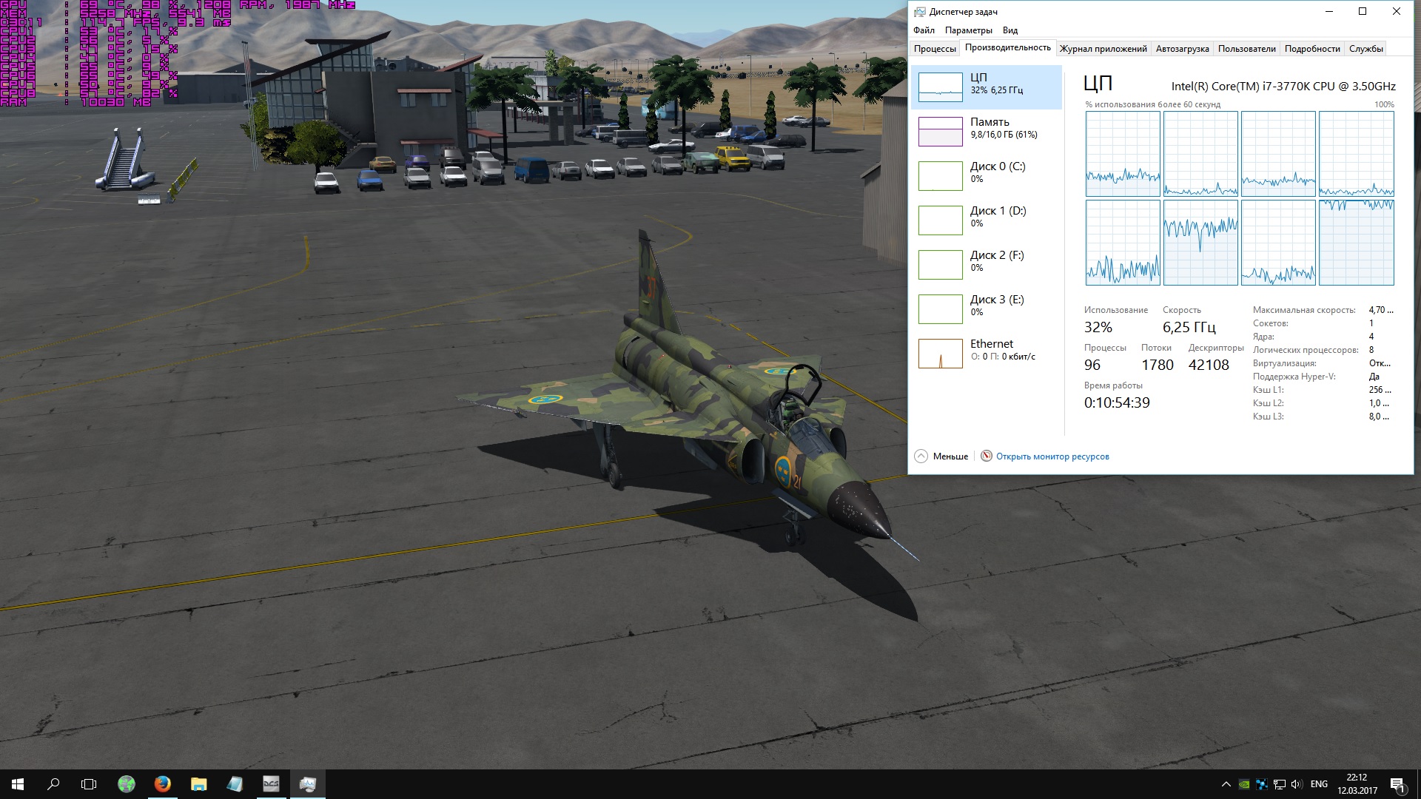The width and height of the screenshot is (1421, 799).
Task: Open Firefox from the taskbar
Action: tap(163, 784)
